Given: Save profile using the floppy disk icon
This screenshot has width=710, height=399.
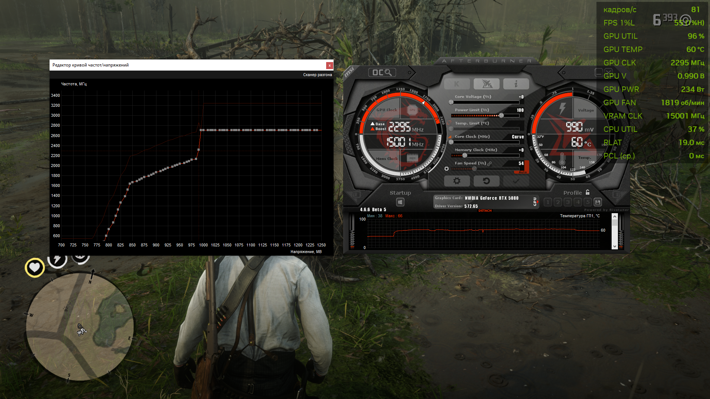Looking at the screenshot, I should coord(598,202).
